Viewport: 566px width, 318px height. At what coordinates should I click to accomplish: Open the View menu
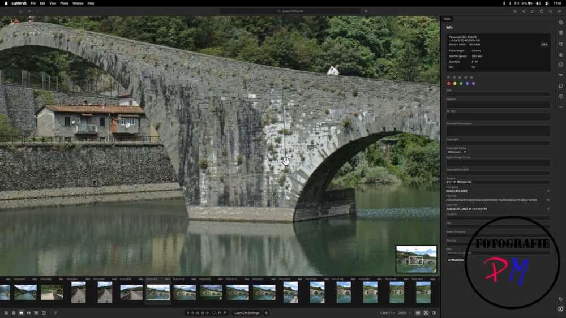tap(53, 3)
